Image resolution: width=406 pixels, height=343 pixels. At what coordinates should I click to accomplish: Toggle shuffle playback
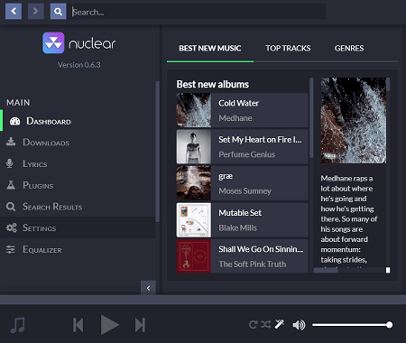[x=266, y=324]
